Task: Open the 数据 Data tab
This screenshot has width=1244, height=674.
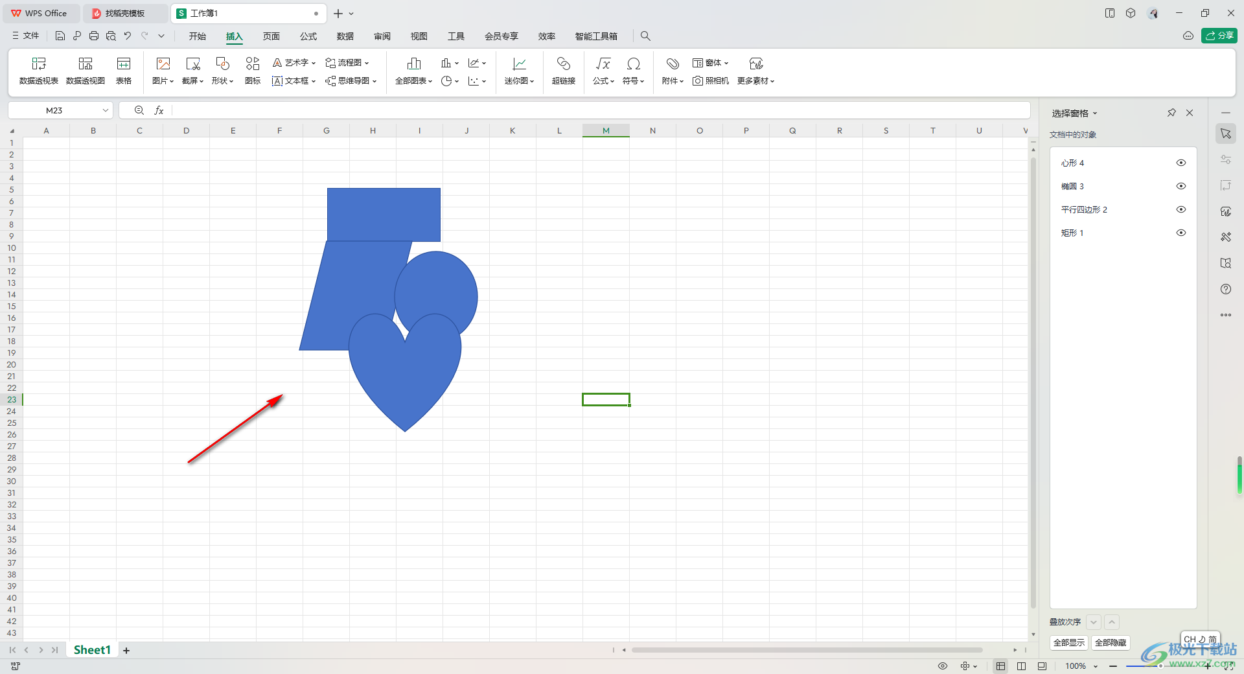Action: coord(345,36)
